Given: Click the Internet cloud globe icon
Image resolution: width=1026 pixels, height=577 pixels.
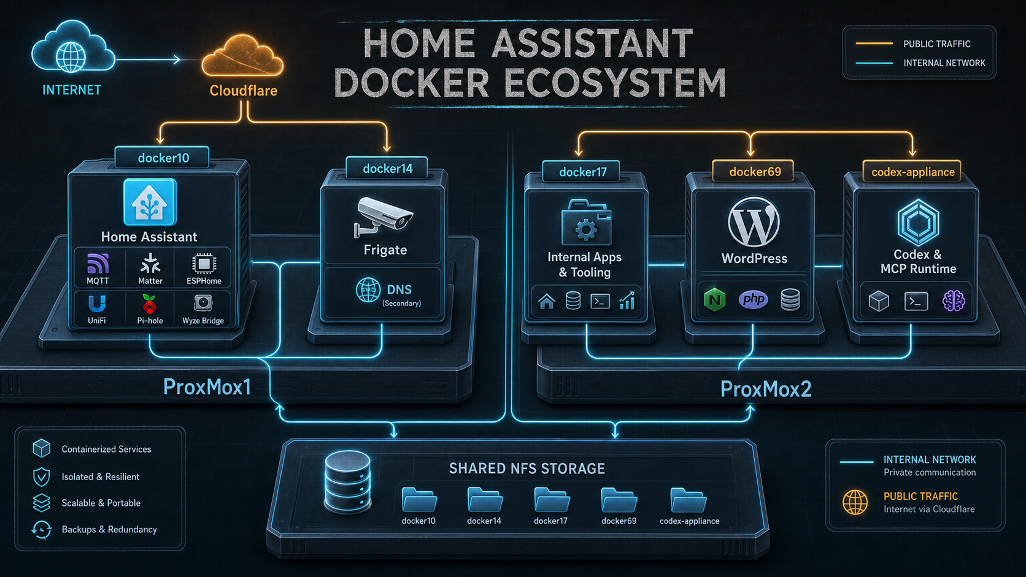Looking at the screenshot, I should click(x=72, y=47).
